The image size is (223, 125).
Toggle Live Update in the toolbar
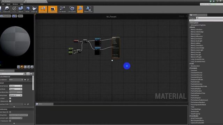[x=72, y=9]
